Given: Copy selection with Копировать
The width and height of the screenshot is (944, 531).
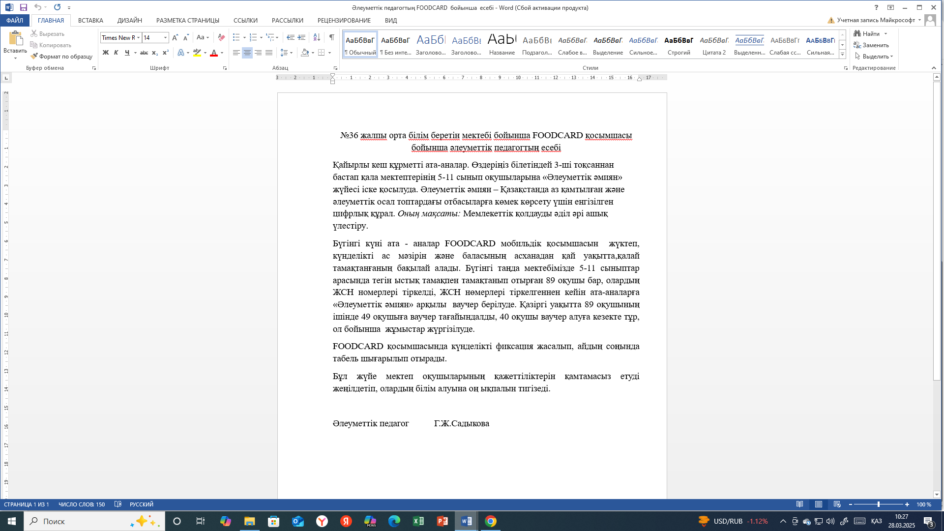Looking at the screenshot, I should click(51, 45).
